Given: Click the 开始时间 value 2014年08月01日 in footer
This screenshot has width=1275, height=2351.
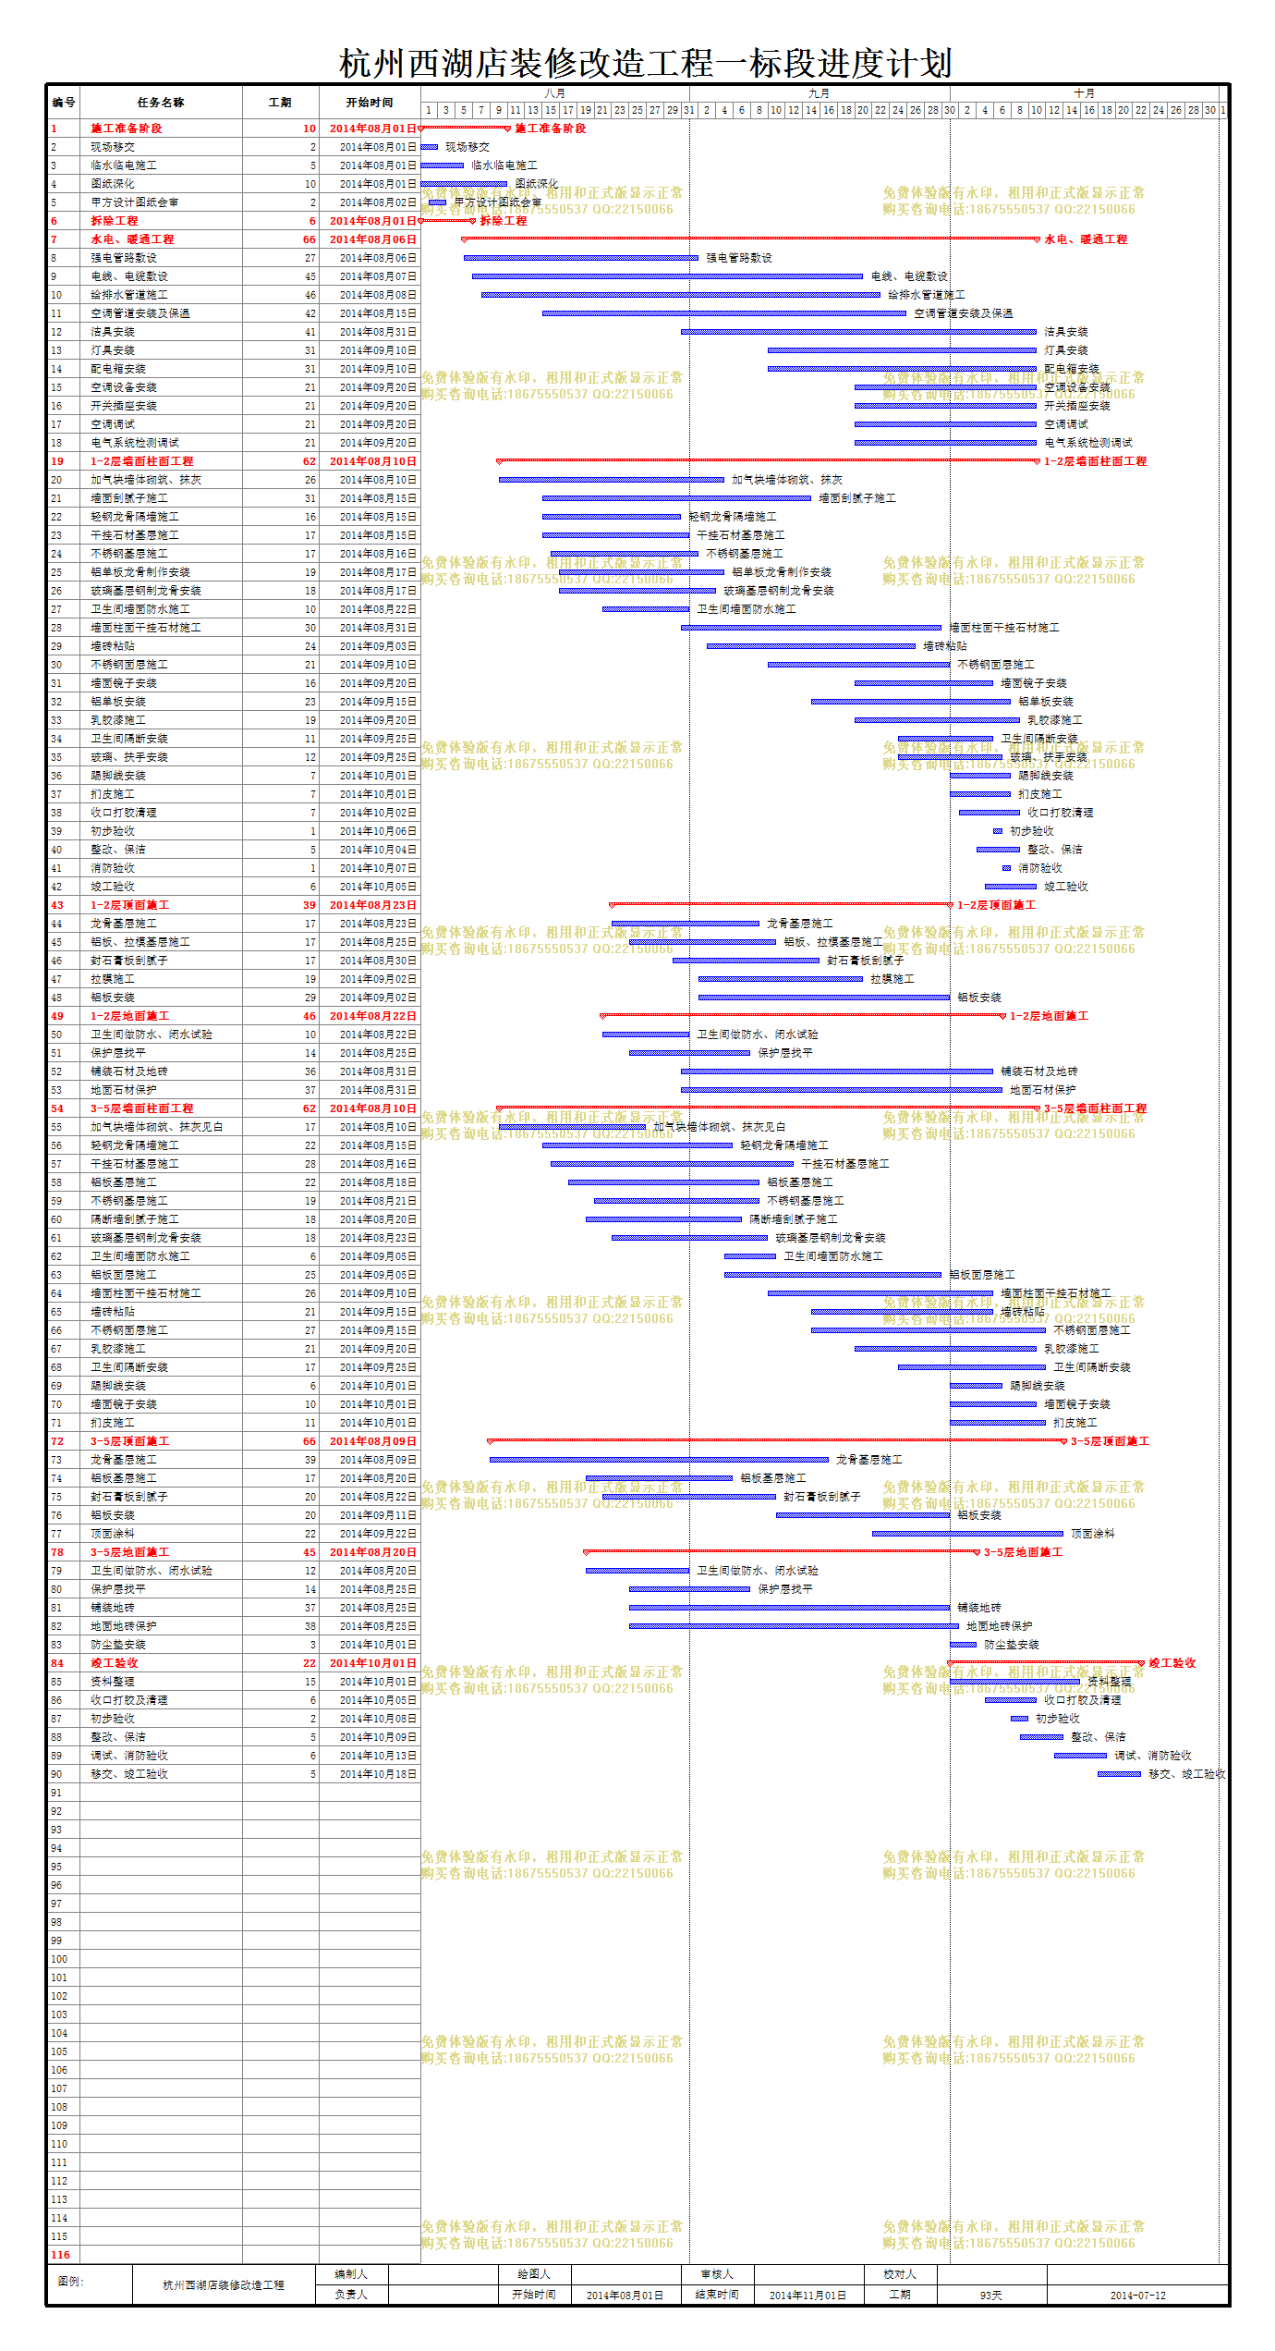Looking at the screenshot, I should pyautogui.click(x=625, y=2296).
